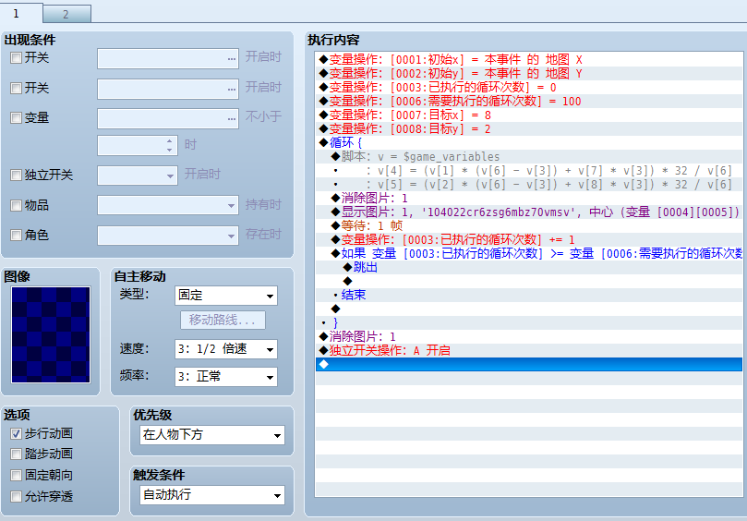Select the 循环 { command line
The width and height of the screenshot is (747, 521).
click(x=529, y=142)
